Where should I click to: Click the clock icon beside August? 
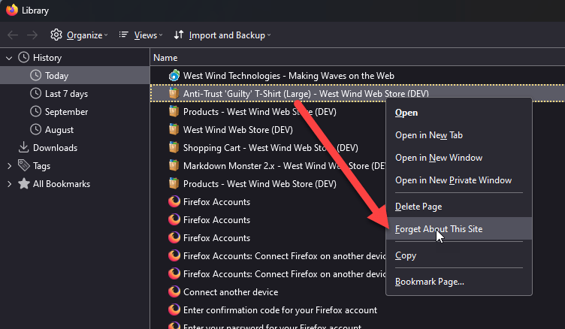(35, 129)
